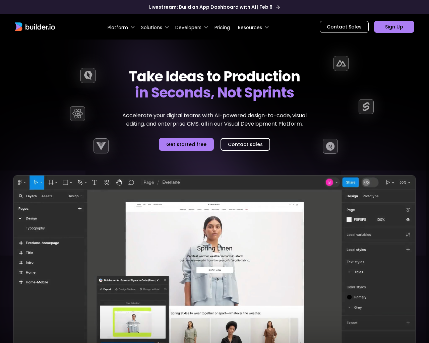Click the Svelte framework icon
Viewport: 429px width, 343px height.
coord(366,107)
